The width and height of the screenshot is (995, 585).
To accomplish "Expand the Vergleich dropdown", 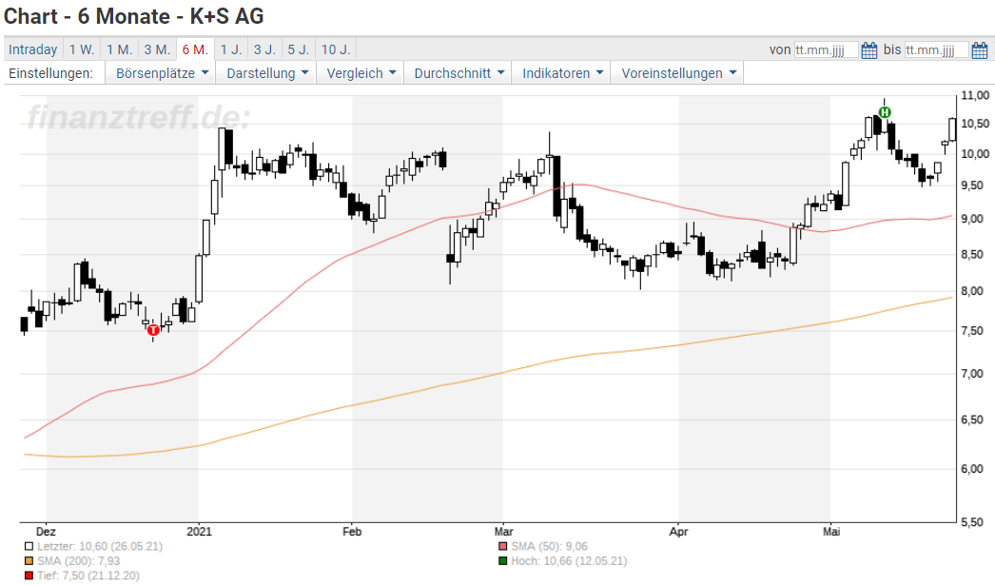I will pyautogui.click(x=360, y=73).
